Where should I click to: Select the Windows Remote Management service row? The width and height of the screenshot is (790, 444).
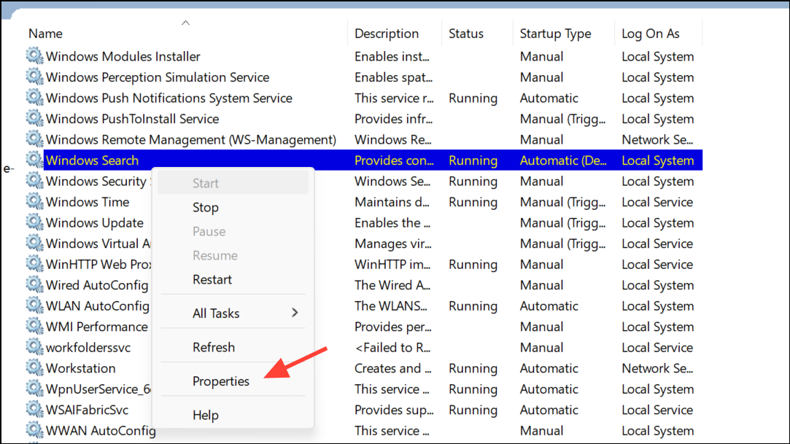click(x=364, y=139)
